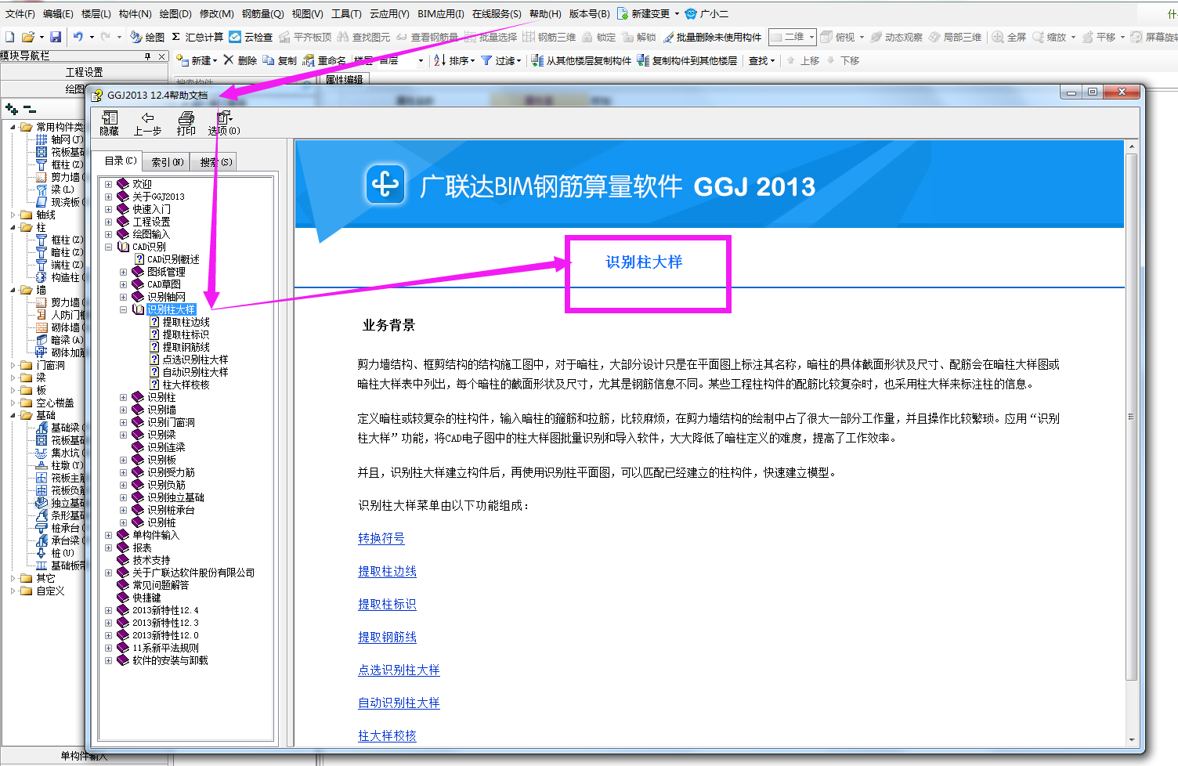Click the open folder icon in main toolbar
The width and height of the screenshot is (1178, 766).
click(28, 37)
